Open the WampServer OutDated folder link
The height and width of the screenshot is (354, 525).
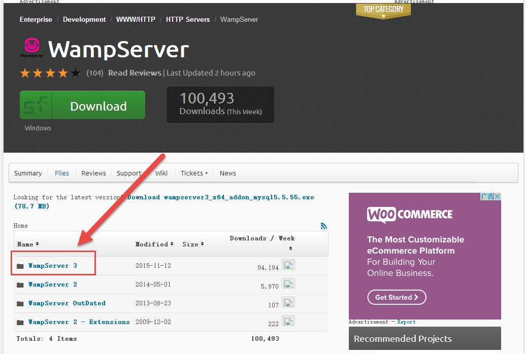[x=67, y=303]
